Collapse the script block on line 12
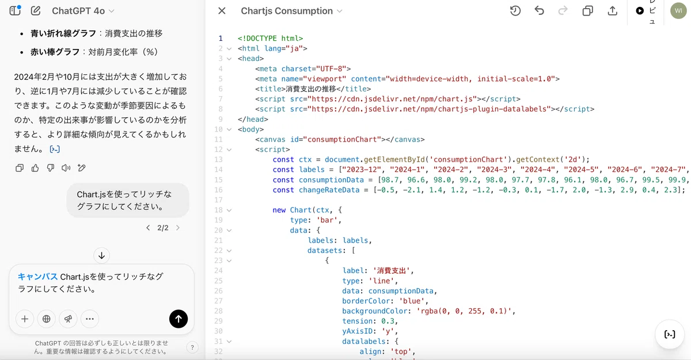691x360 pixels. pyautogui.click(x=229, y=150)
